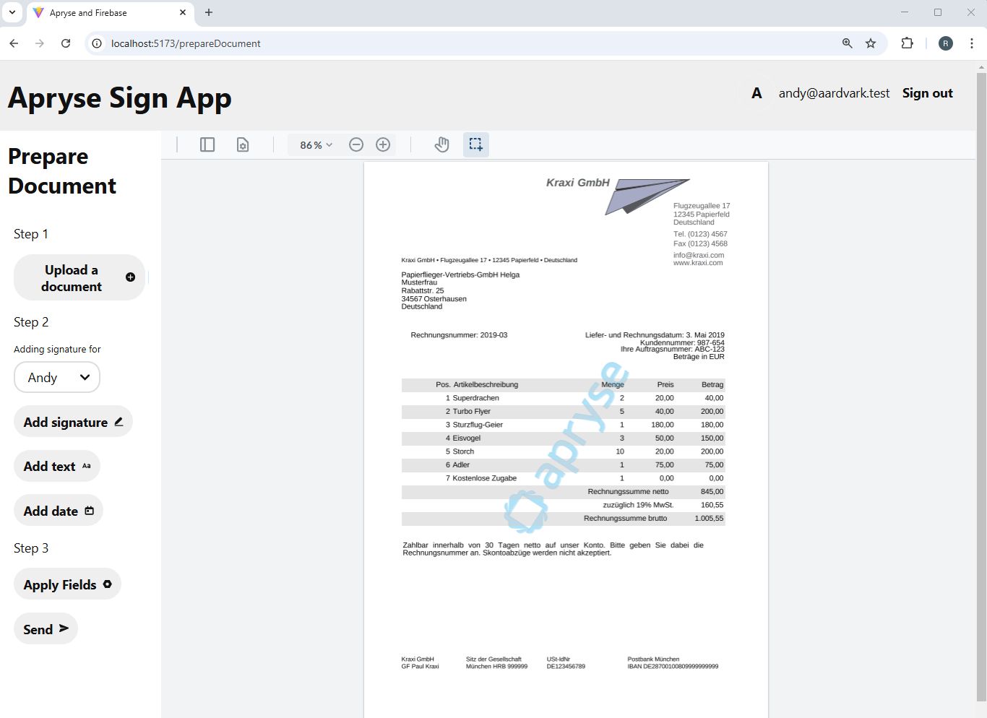Select the marquee select tool
Viewport: 987px width, 718px height.
475,144
